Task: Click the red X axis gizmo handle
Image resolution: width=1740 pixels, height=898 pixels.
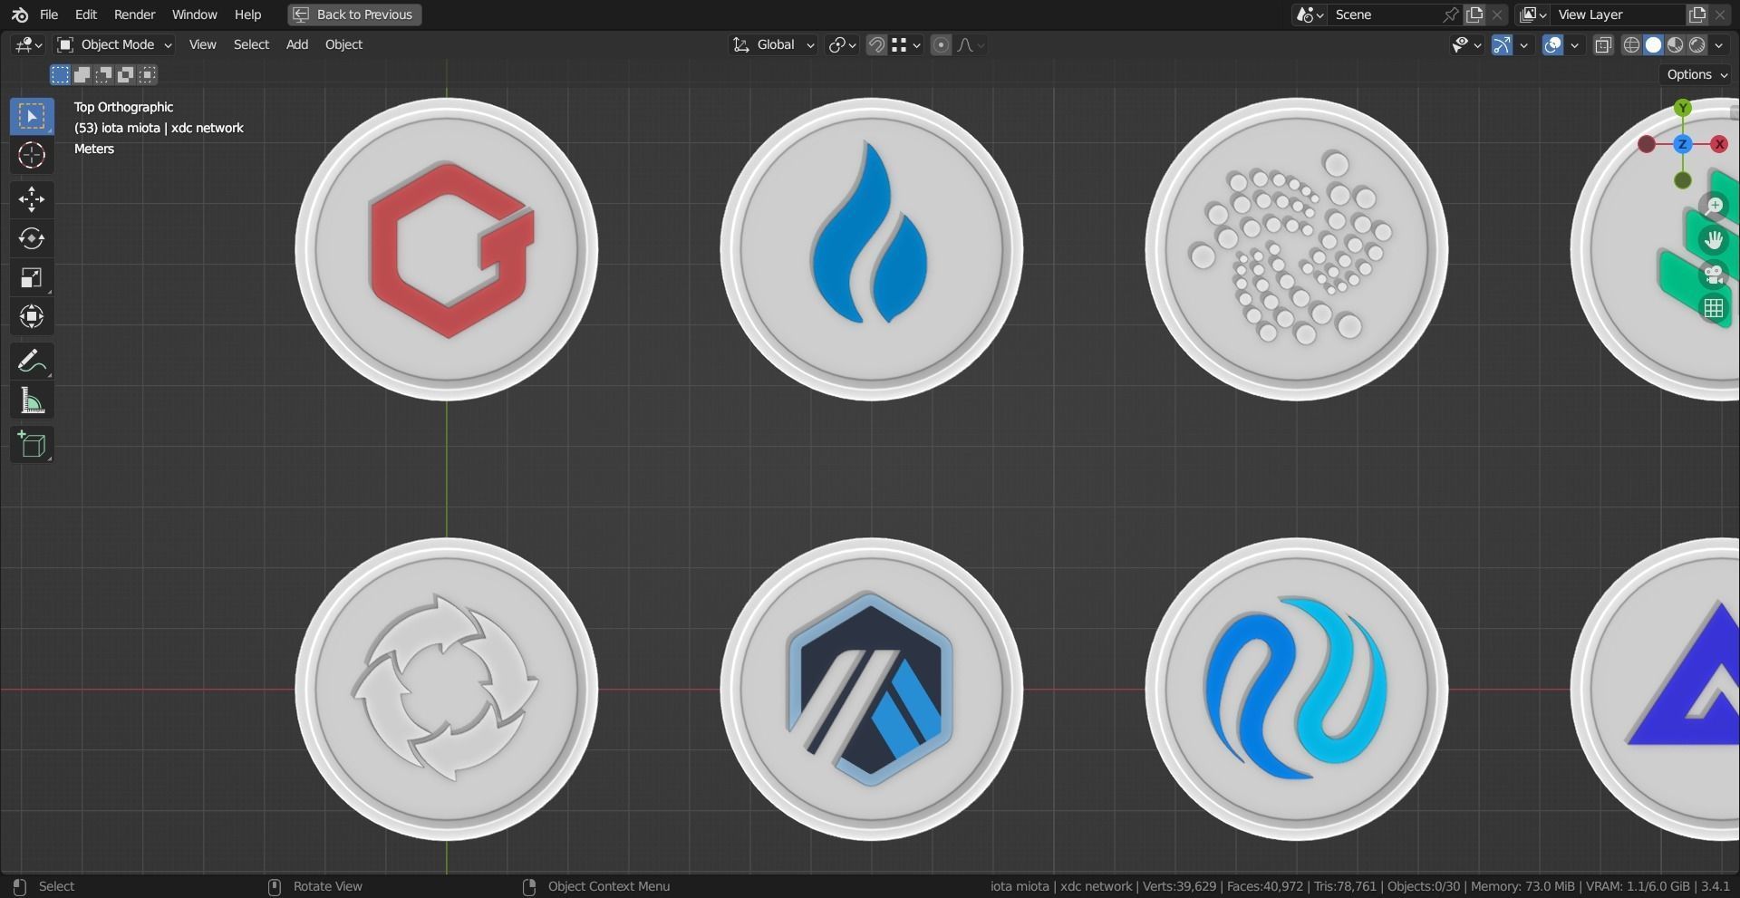Action: [x=1719, y=144]
